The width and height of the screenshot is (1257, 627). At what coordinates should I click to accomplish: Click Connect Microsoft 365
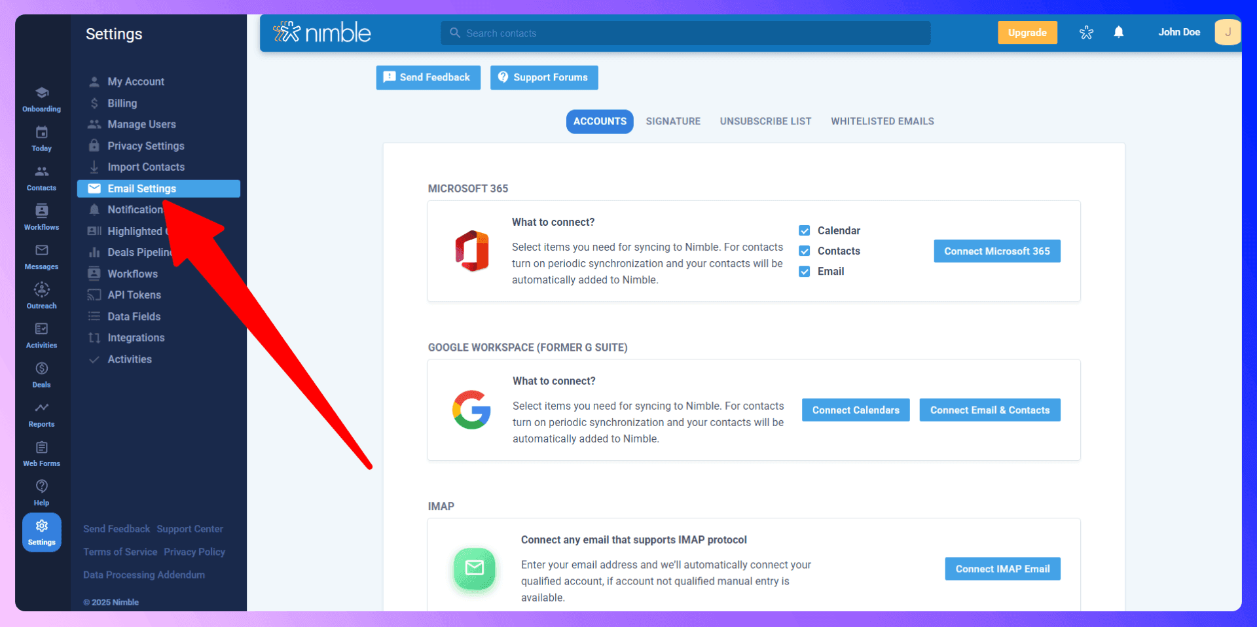tap(996, 251)
